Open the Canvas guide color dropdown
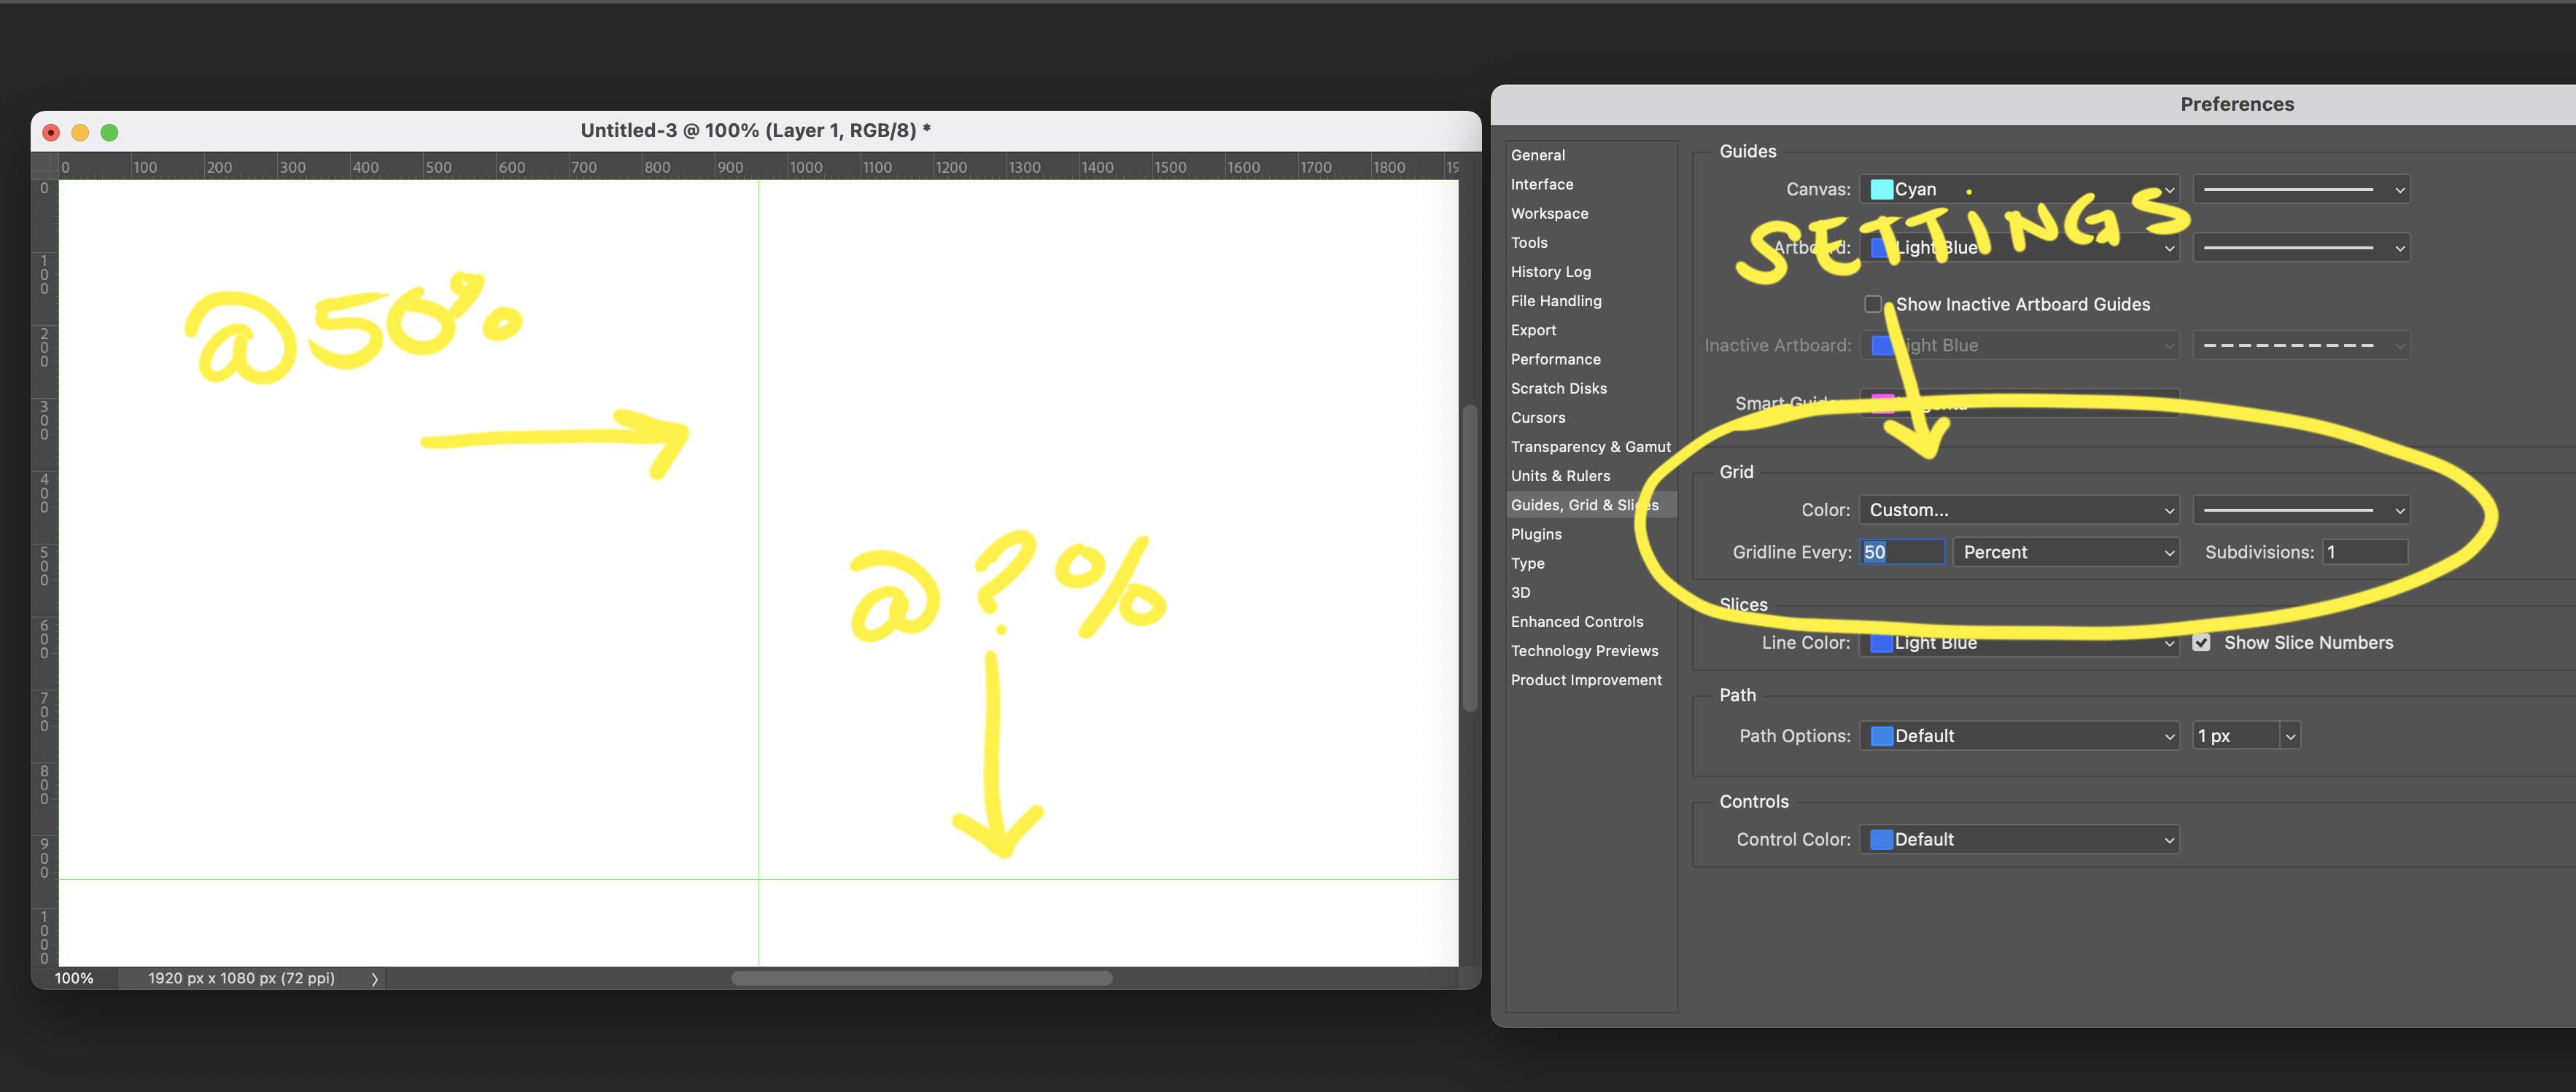Image resolution: width=2576 pixels, height=1092 pixels. tap(2019, 189)
